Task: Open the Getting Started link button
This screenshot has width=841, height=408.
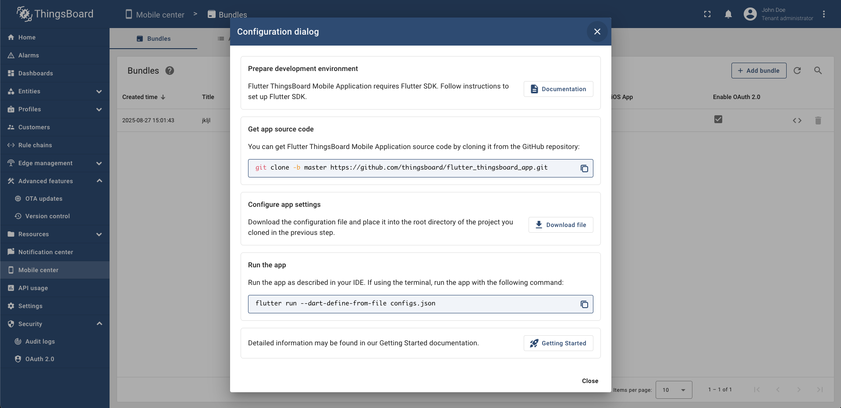Action: [558, 343]
